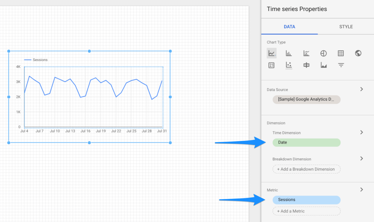This screenshot has height=222, width=374.
Task: Click the Time series Properties panel title
Action: click(297, 9)
